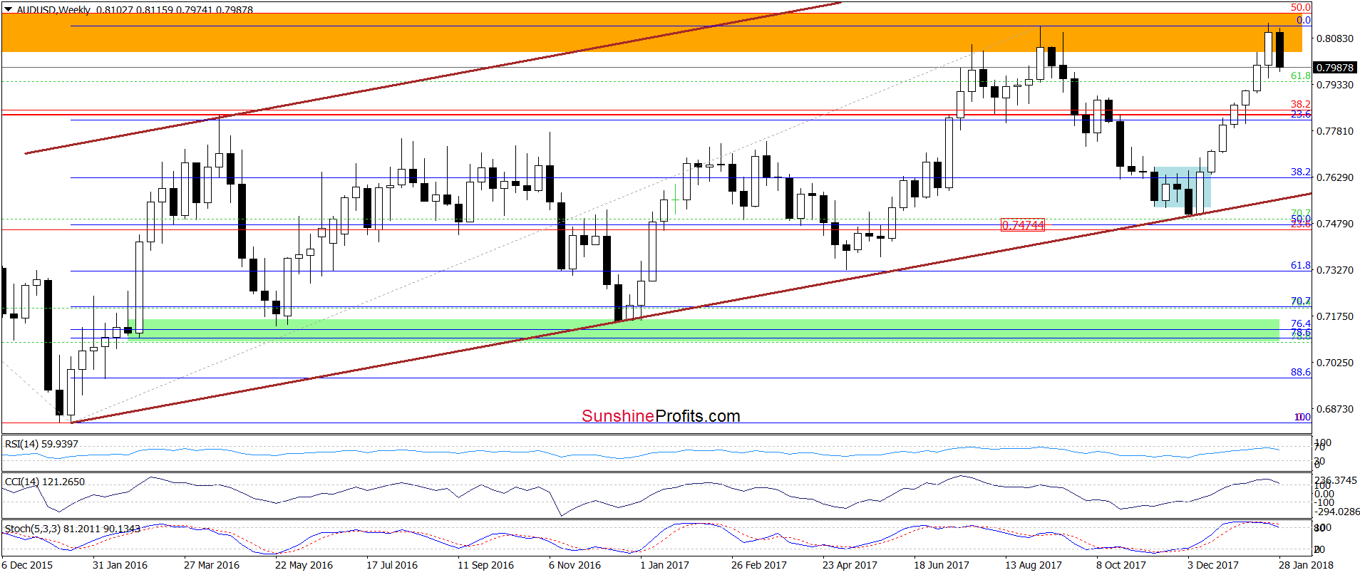1360x575 pixels.
Task: Click the blue 38.2 Fibonacci label near 0.76290
Action: click(1301, 172)
